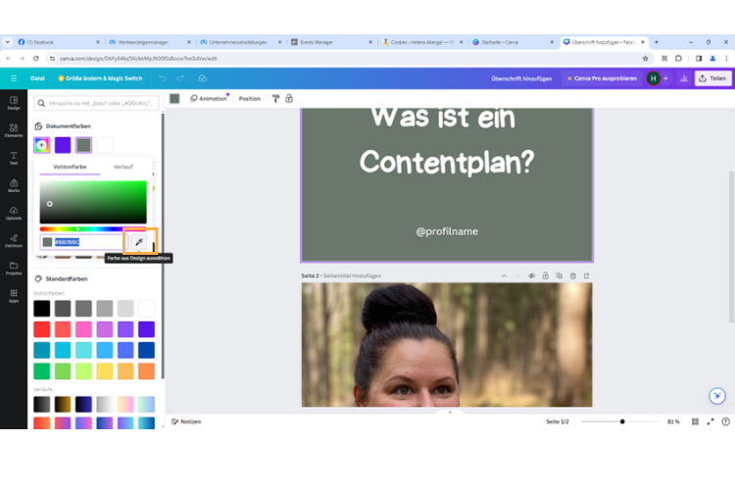Select the Volltonfarbe tab
Viewport: 735px width, 490px height.
70,167
